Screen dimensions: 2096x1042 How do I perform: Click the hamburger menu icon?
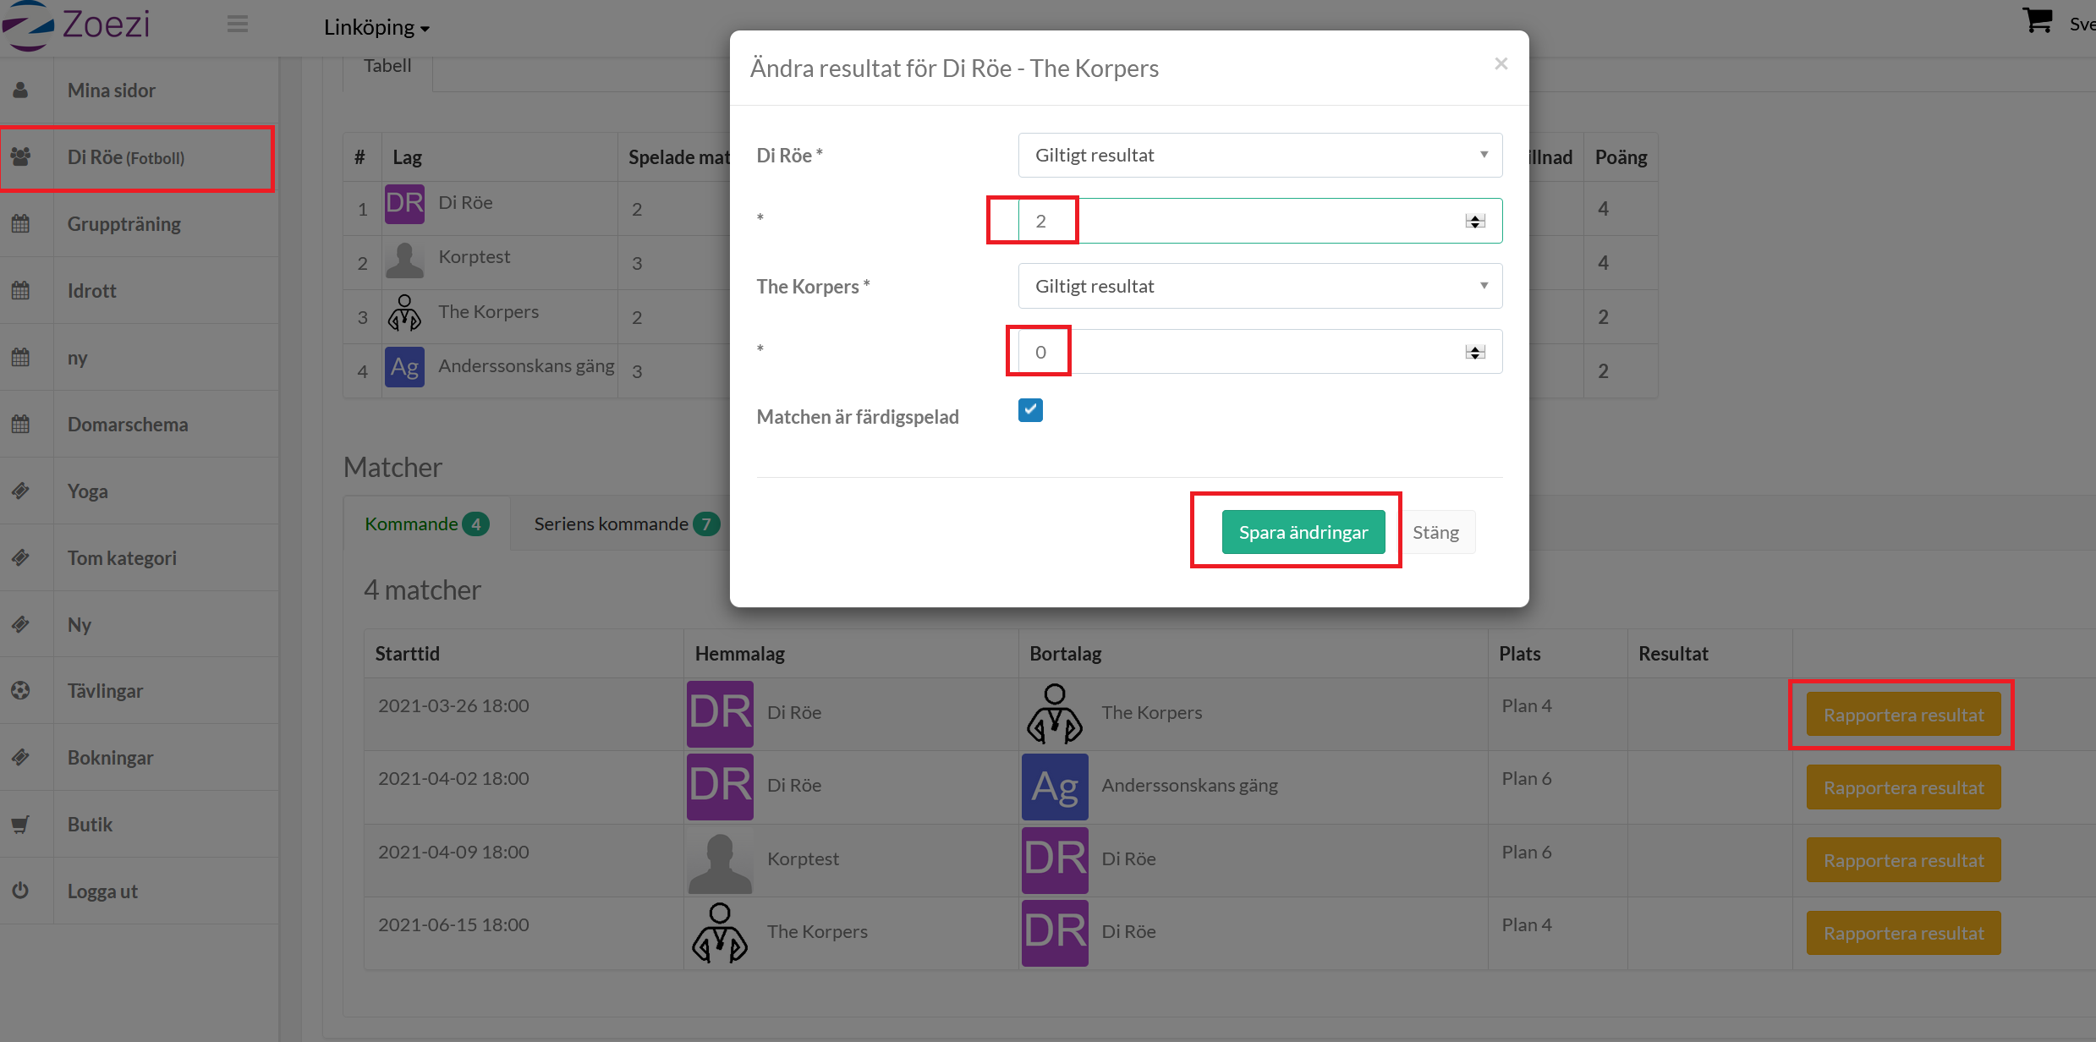[x=238, y=25]
